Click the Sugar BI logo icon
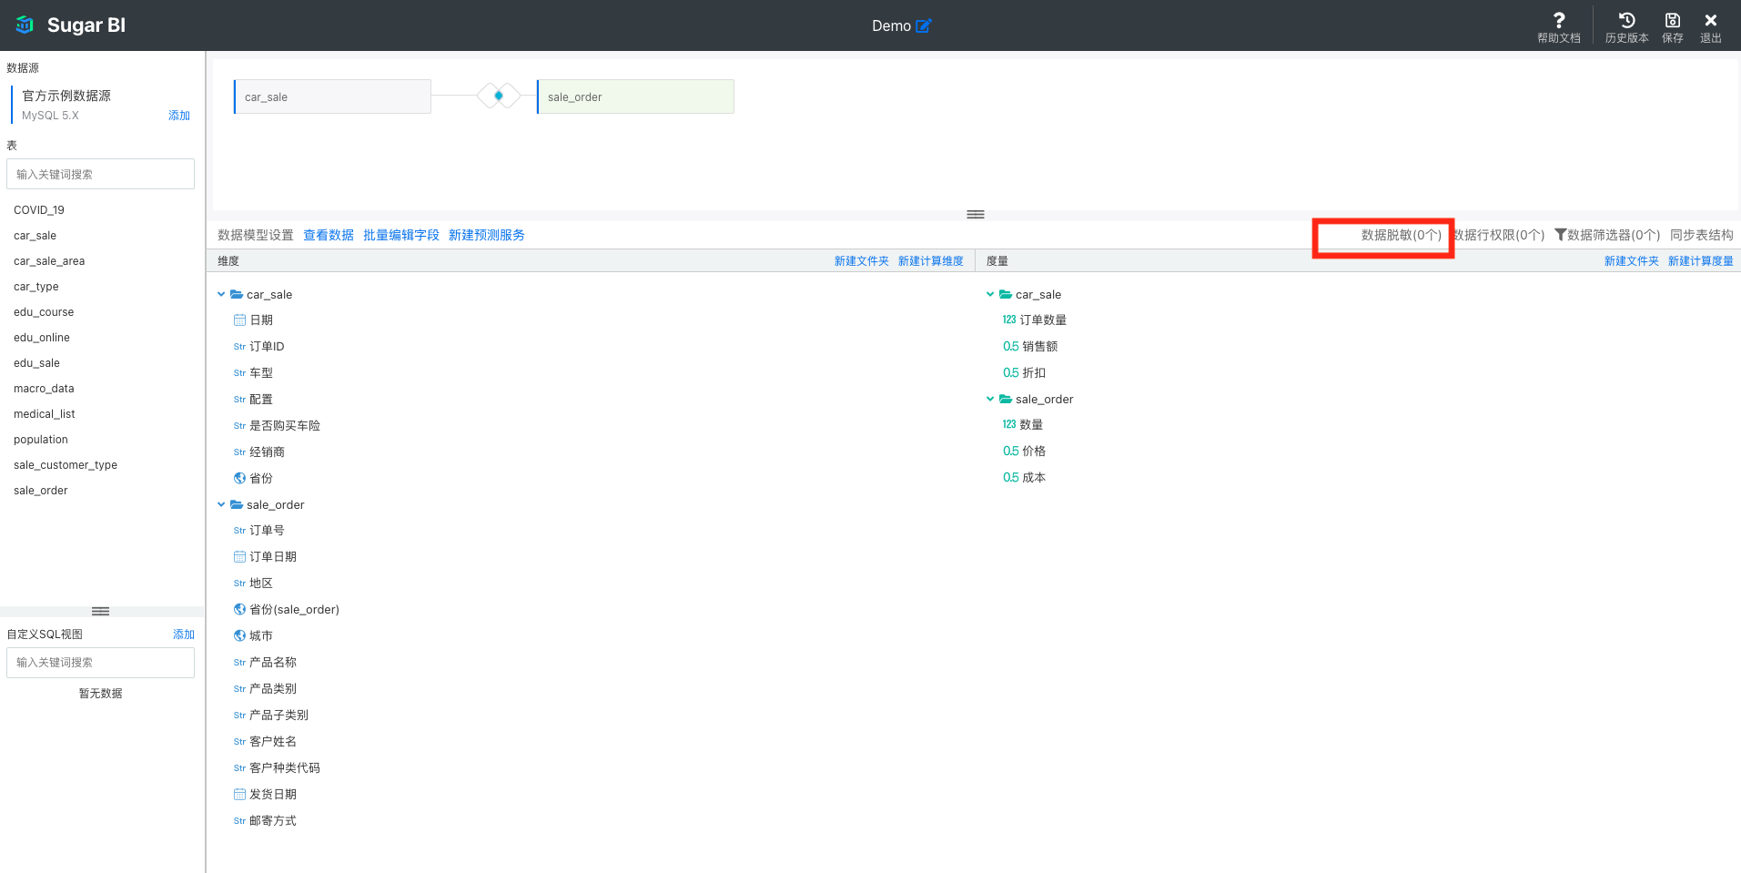This screenshot has width=1741, height=873. coord(25,25)
